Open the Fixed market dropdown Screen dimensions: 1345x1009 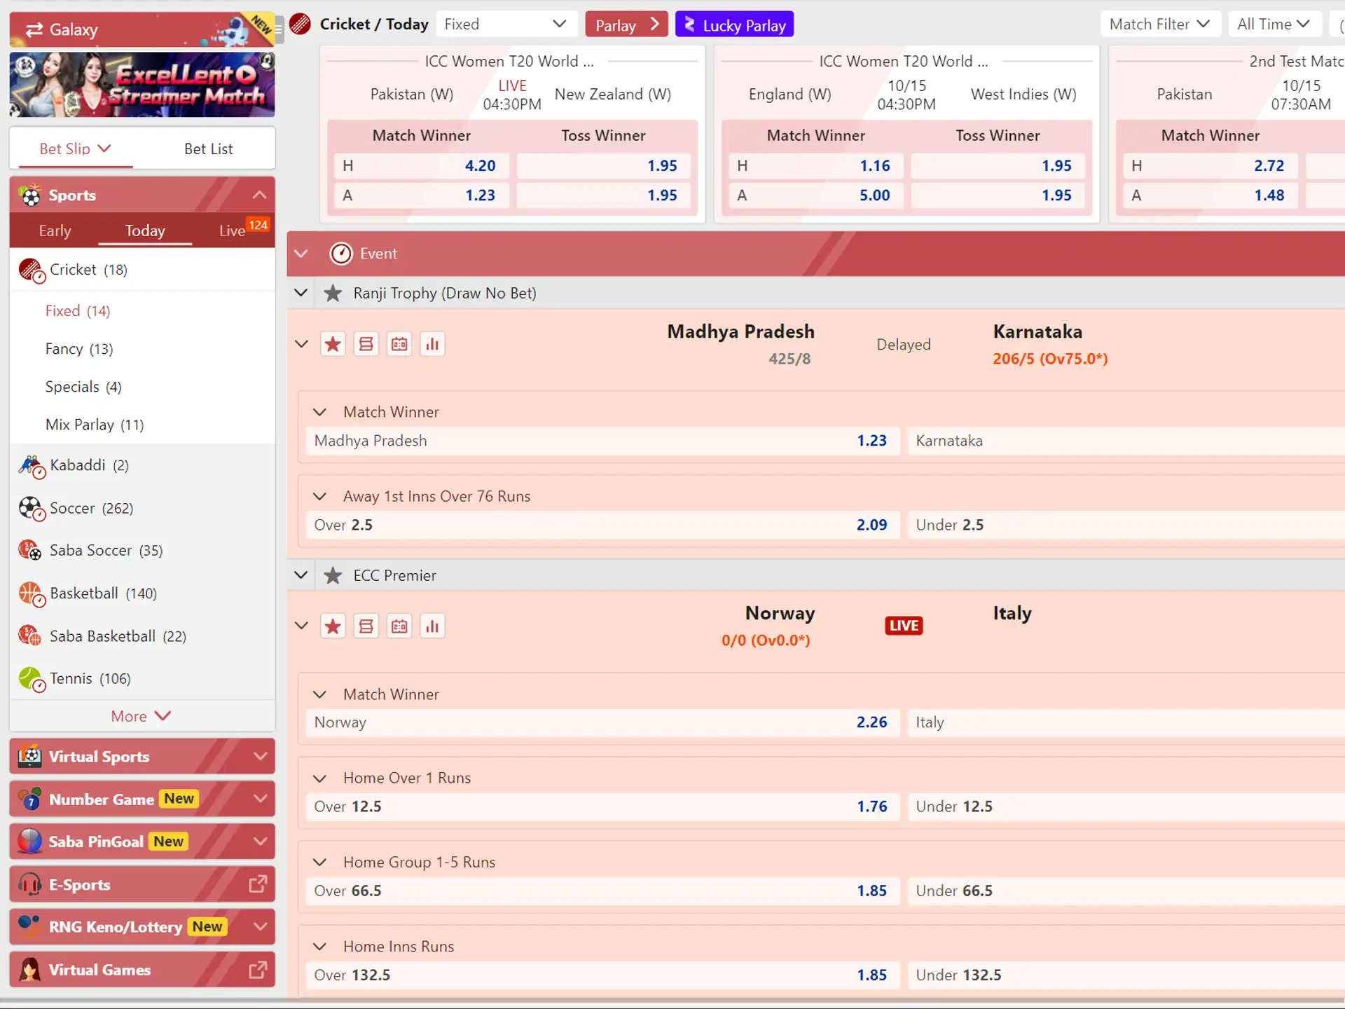click(x=506, y=25)
